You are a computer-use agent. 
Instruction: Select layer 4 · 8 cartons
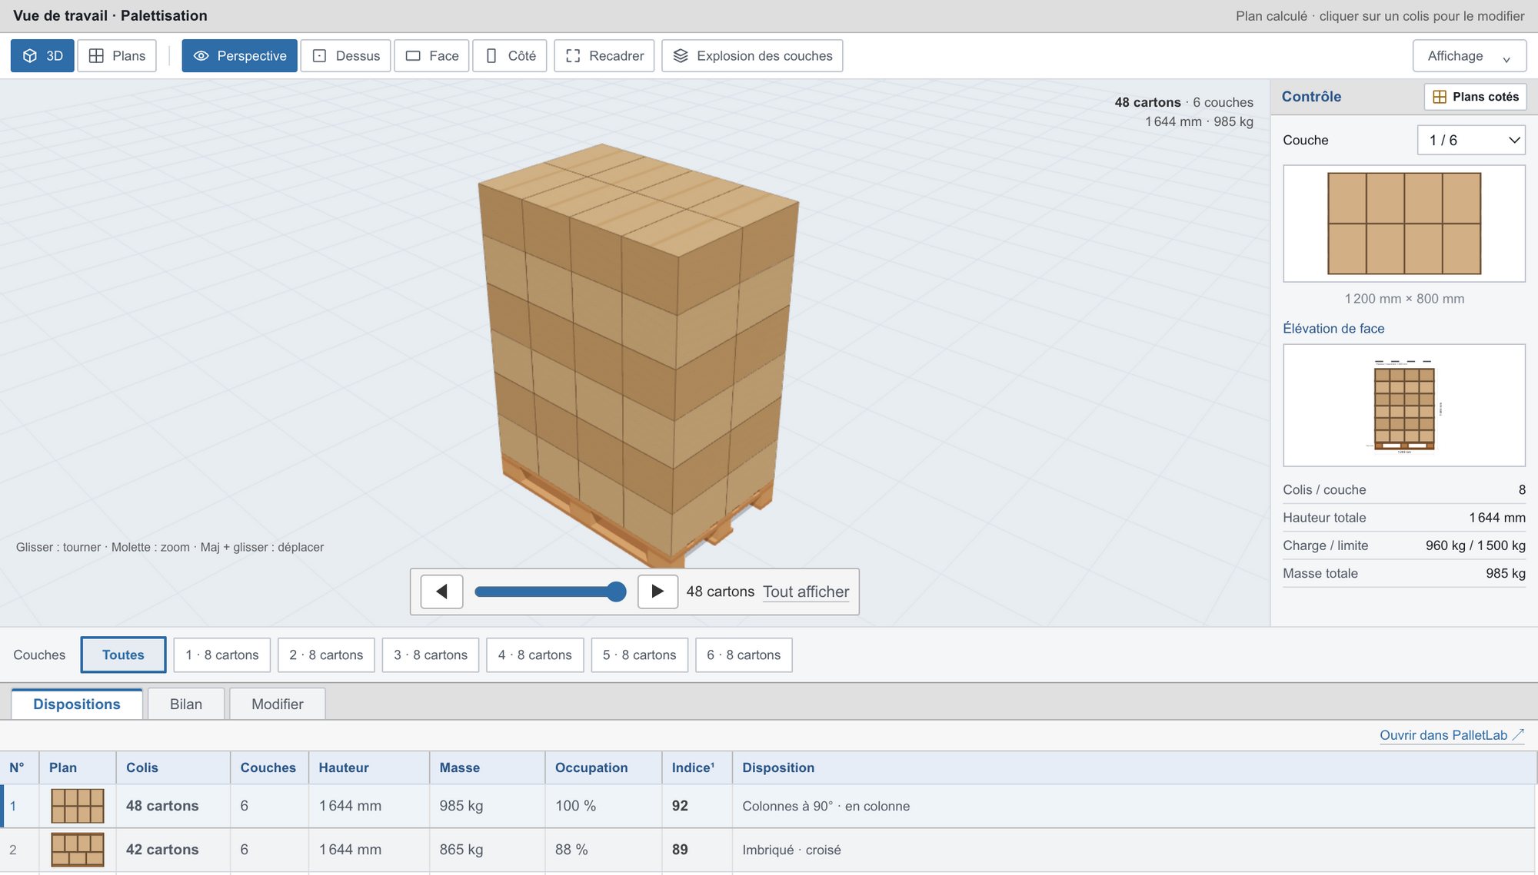[x=535, y=655]
